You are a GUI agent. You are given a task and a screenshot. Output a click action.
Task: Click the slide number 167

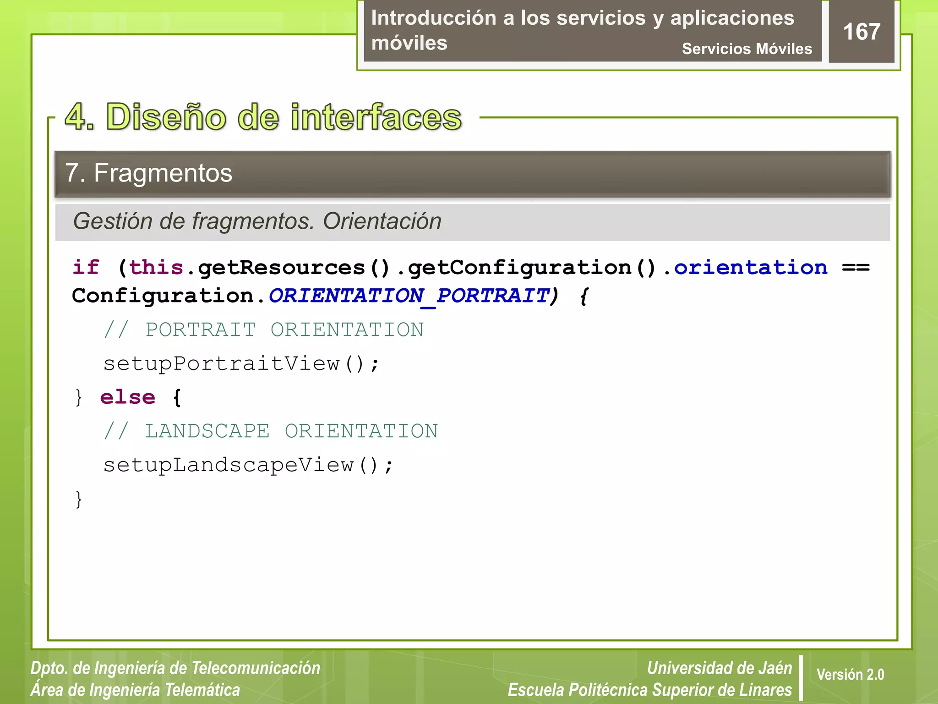862,32
